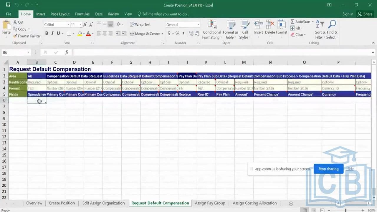Viewport: 377px width, 212px height.
Task: Click the Name Box showing B6
Action: click(14, 52)
